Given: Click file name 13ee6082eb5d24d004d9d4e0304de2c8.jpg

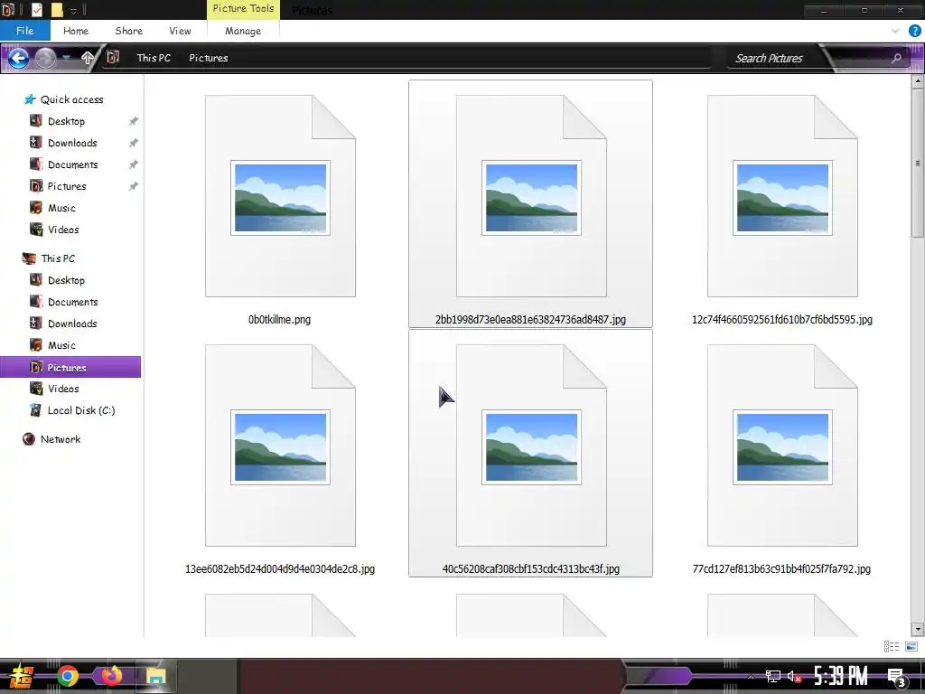Looking at the screenshot, I should (280, 569).
